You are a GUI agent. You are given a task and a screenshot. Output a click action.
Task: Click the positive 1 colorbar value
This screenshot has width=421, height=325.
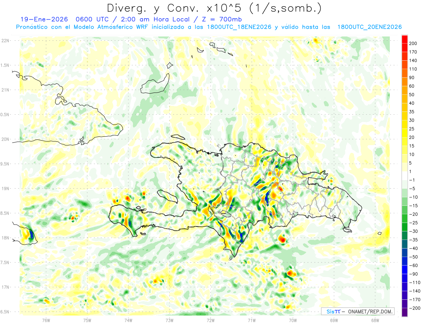pyautogui.click(x=410, y=171)
